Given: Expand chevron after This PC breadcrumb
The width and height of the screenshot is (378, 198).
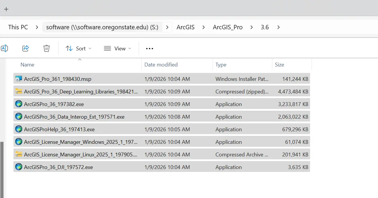Looking at the screenshot, I should tap(37, 27).
